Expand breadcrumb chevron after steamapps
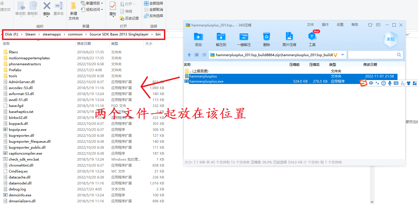 tap(64, 34)
